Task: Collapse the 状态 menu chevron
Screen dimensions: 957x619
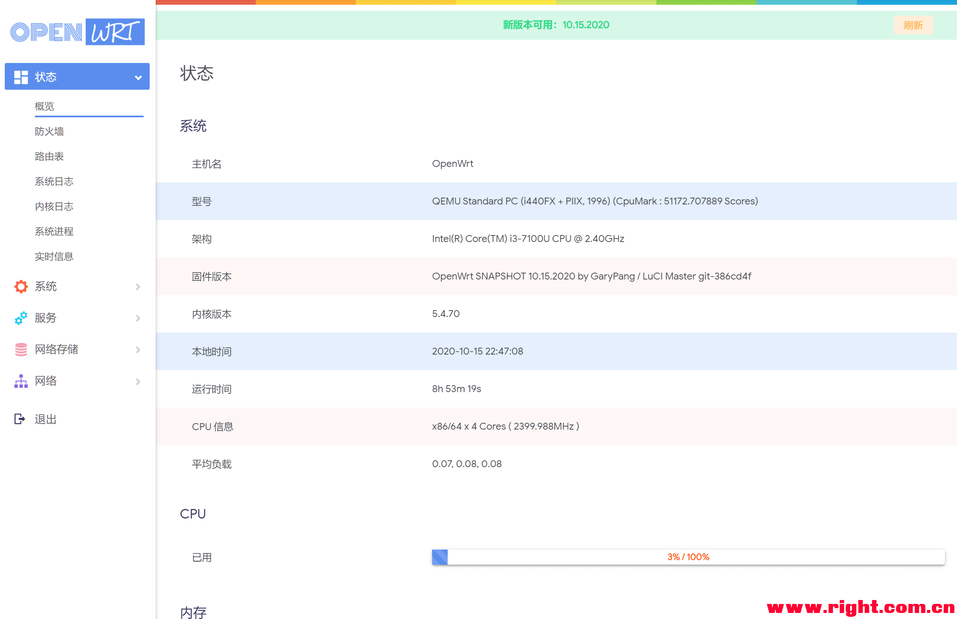Action: tap(138, 78)
